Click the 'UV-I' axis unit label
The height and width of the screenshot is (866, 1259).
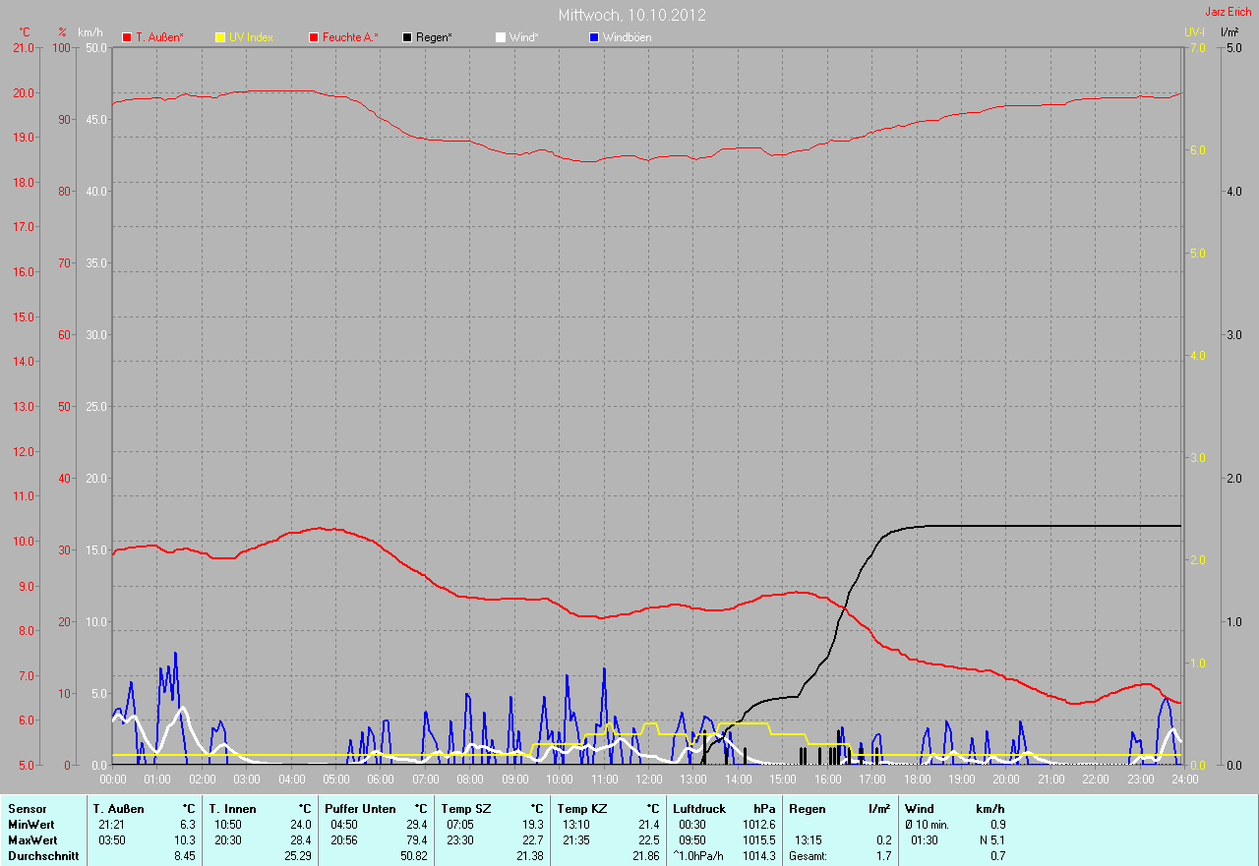pos(1195,32)
